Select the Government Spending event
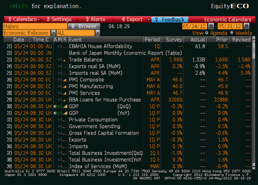This screenshot has height=185, width=258. [95, 126]
